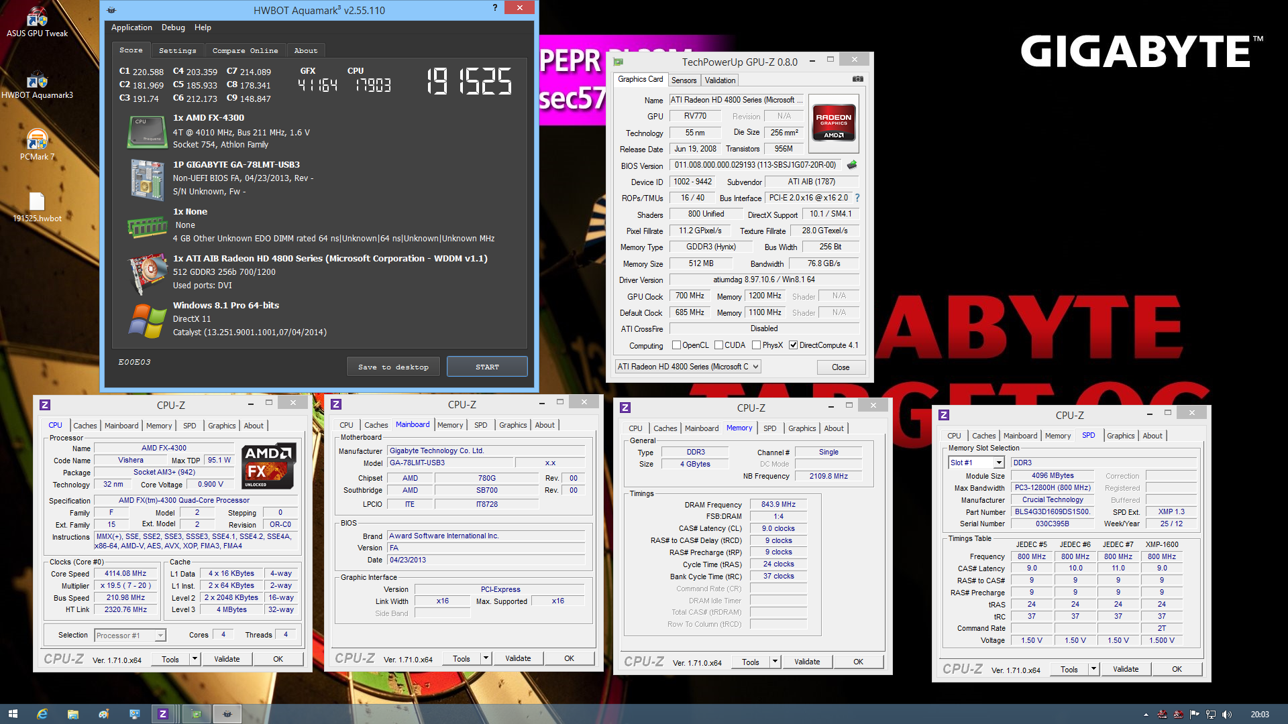Screen dimensions: 1288x724
Task: Switch to Aquamark taskbar button
Action: pyautogui.click(x=227, y=714)
